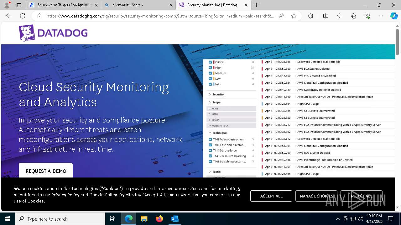Click the Windows taskbar search box
This screenshot has width=401, height=225.
60,219
